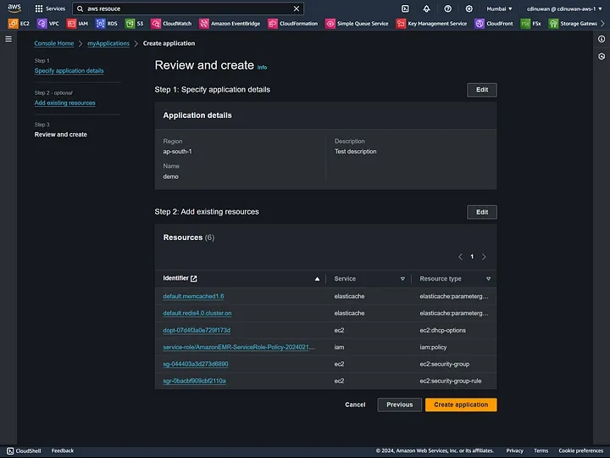This screenshot has width=610, height=458.
Task: Clear the search box with X icon
Action: point(297,8)
